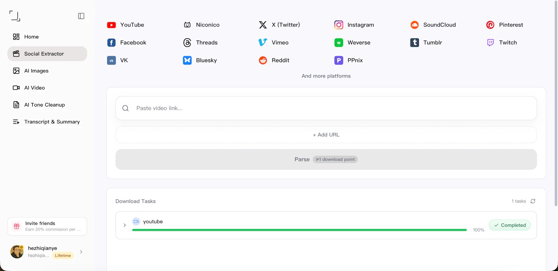
Task: Expand the youtube download task row
Action: (125, 225)
